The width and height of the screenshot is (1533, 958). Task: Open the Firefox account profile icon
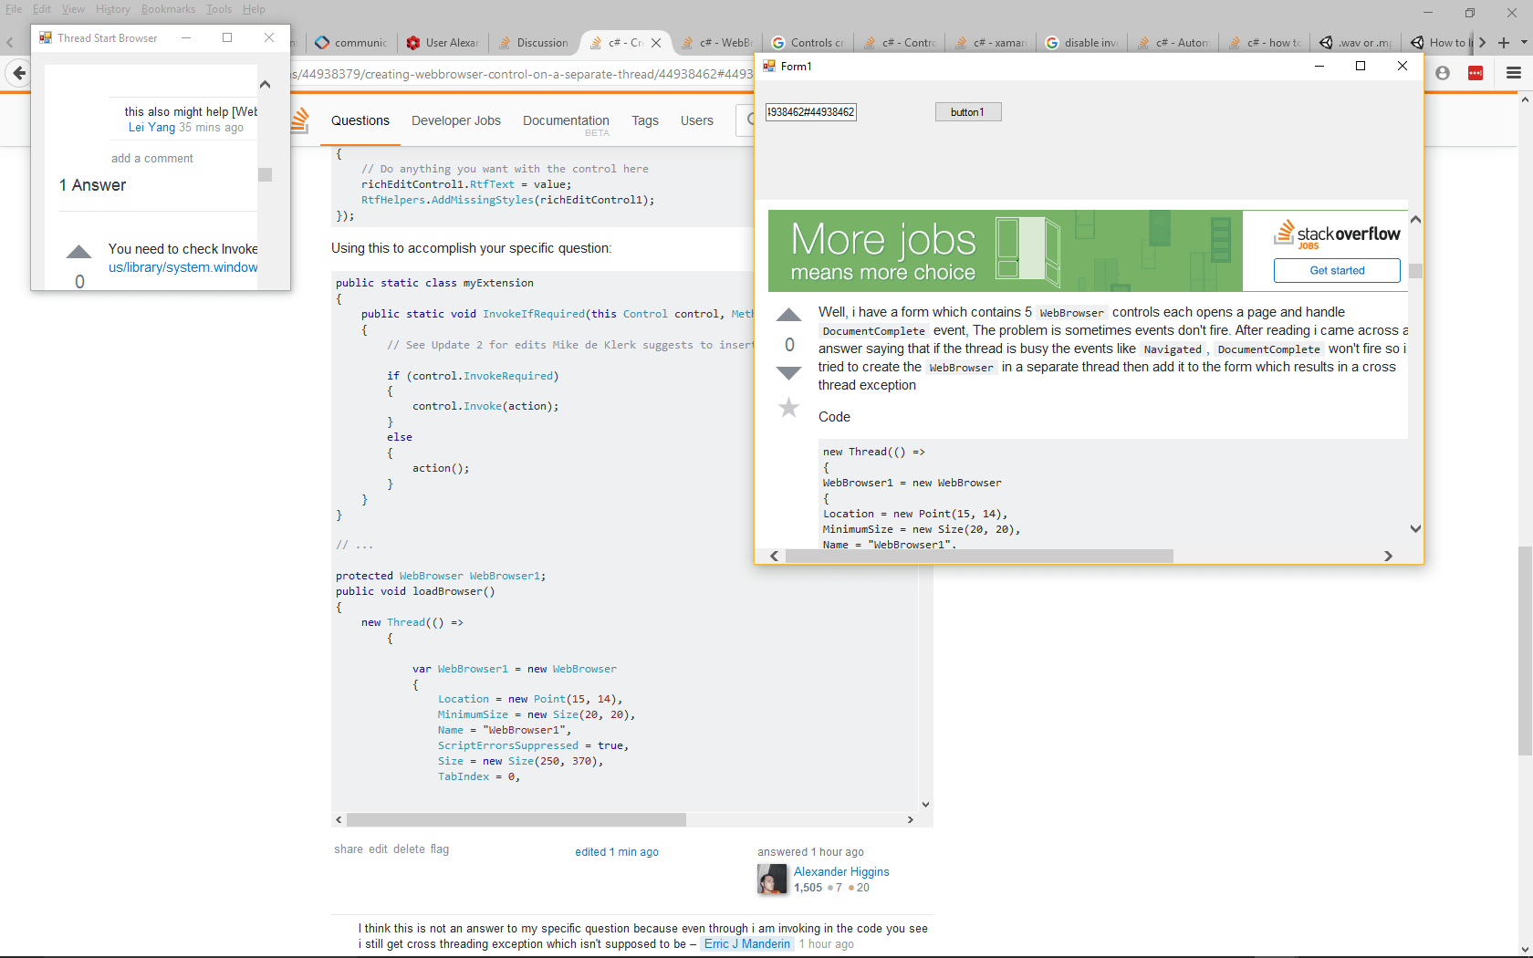(1443, 74)
